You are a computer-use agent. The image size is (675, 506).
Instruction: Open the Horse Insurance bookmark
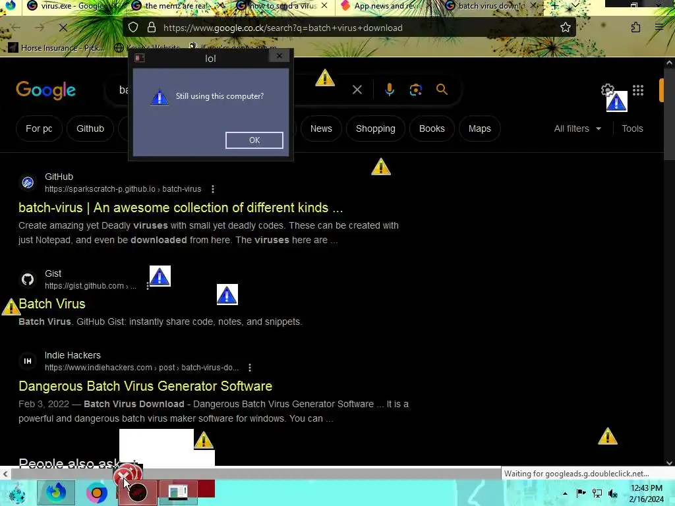click(57, 47)
